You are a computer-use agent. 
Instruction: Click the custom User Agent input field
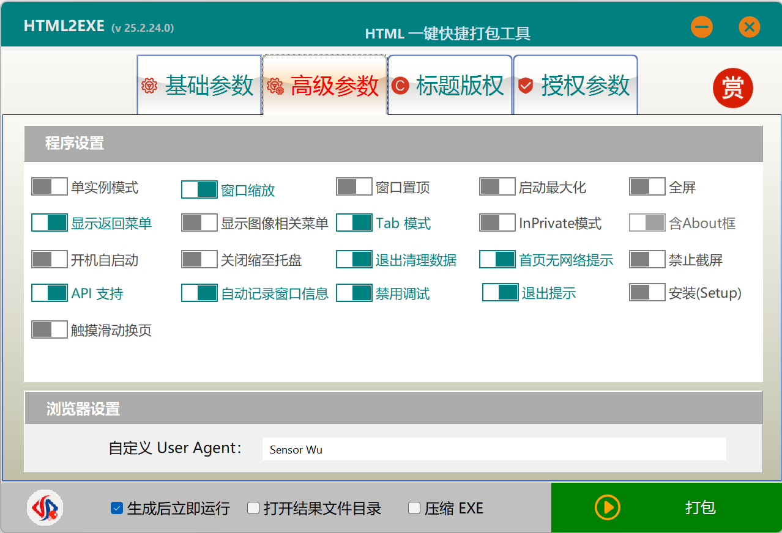[494, 449]
